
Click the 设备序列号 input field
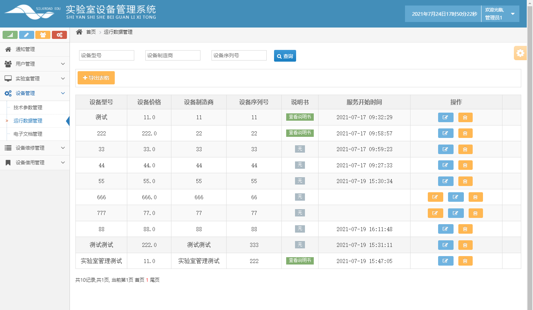pyautogui.click(x=239, y=55)
